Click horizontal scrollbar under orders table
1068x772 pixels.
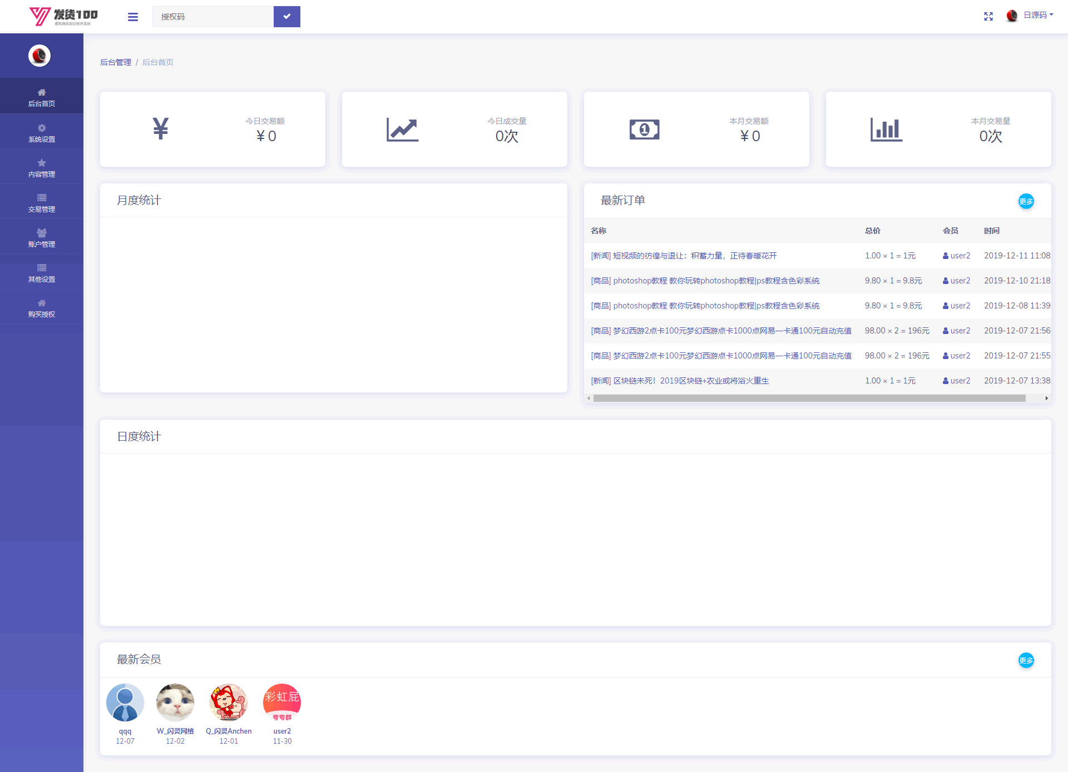tap(809, 398)
